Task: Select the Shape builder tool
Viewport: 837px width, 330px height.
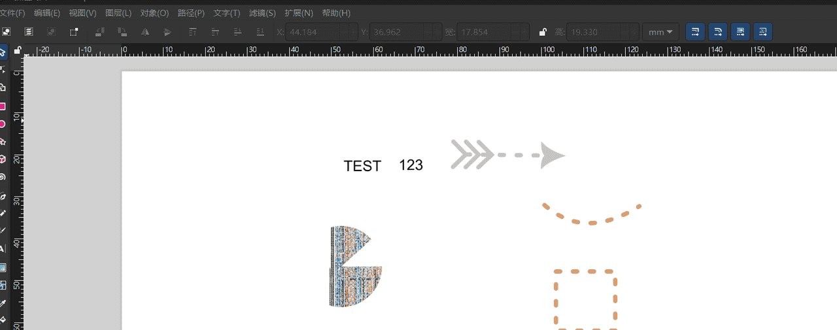Action: pyautogui.click(x=3, y=88)
